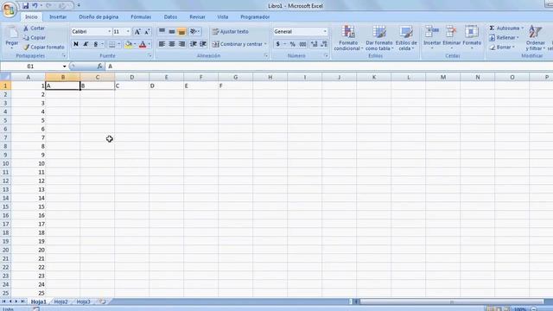Center text horizontally
The image size is (553, 311).
click(172, 44)
